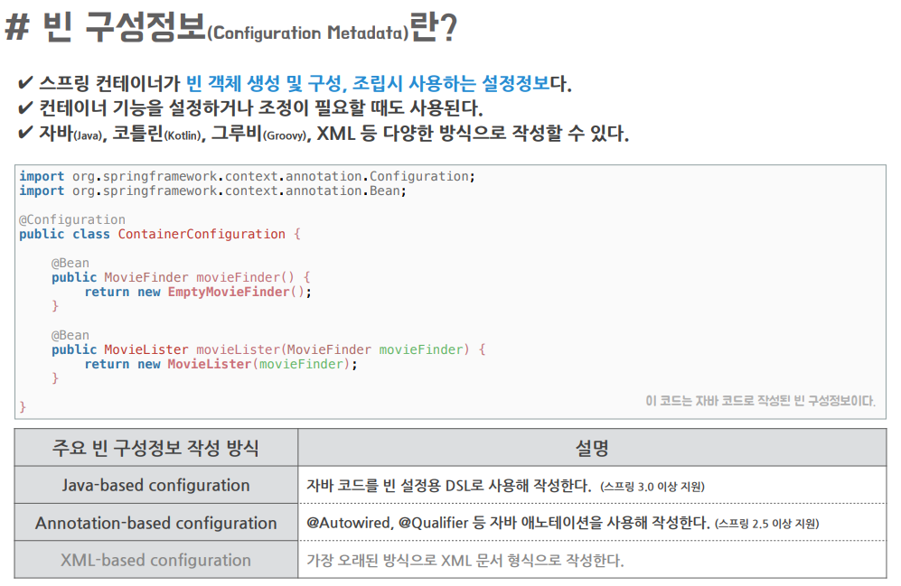Click the description starting '@Autowired, @Qualifier'
This screenshot has width=901, height=586.
[x=508, y=523]
